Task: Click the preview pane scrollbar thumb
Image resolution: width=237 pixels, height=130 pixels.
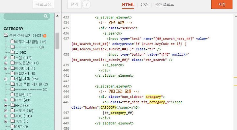Action: [x=57, y=41]
